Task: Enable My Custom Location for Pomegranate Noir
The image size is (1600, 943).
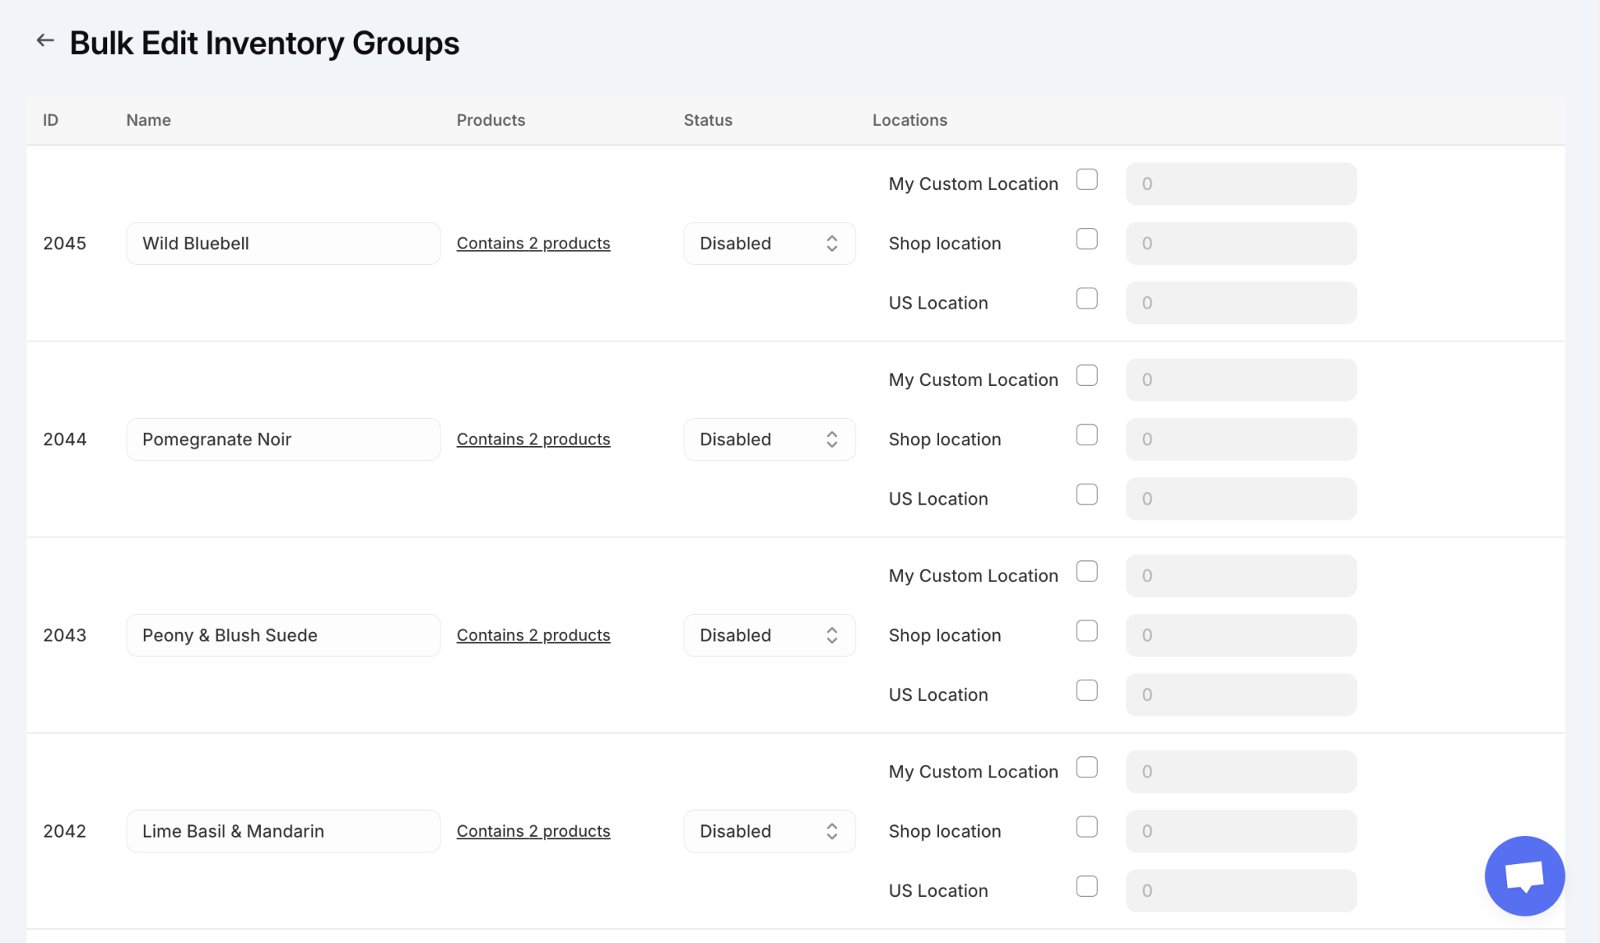Action: pos(1087,376)
